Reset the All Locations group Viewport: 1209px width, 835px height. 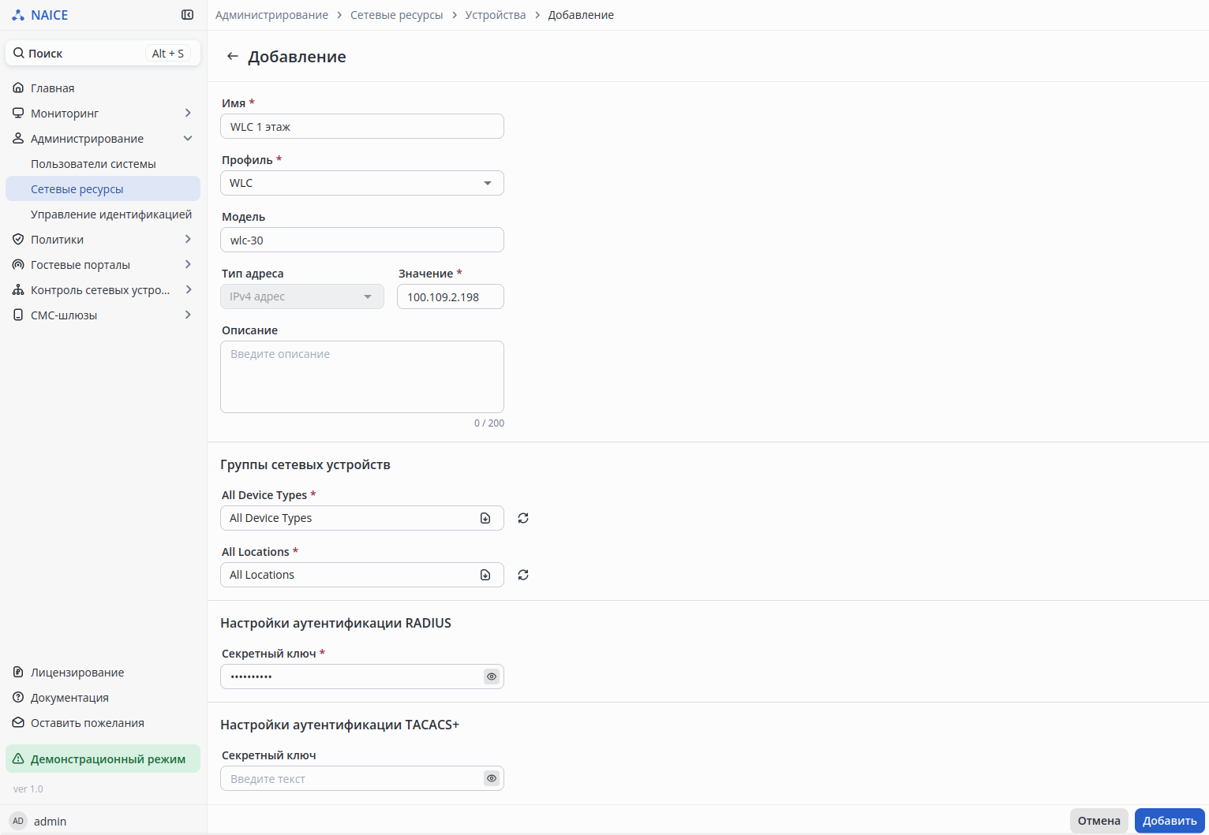[x=522, y=575]
